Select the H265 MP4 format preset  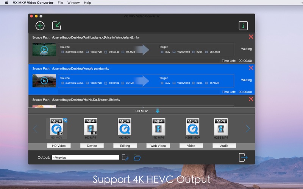tap(221, 129)
